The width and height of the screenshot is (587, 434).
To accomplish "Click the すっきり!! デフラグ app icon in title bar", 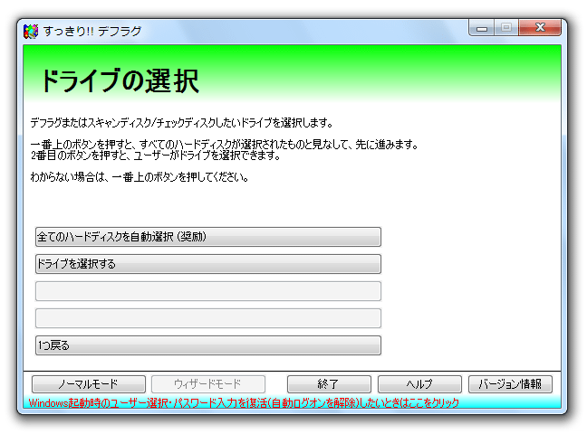I will coord(31,32).
